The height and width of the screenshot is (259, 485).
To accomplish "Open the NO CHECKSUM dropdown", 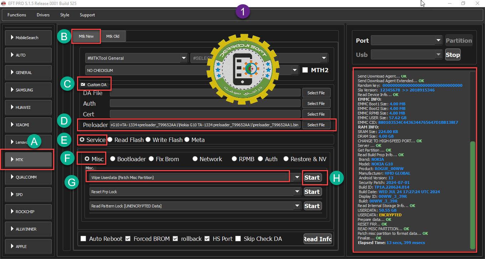I will coord(192,70).
